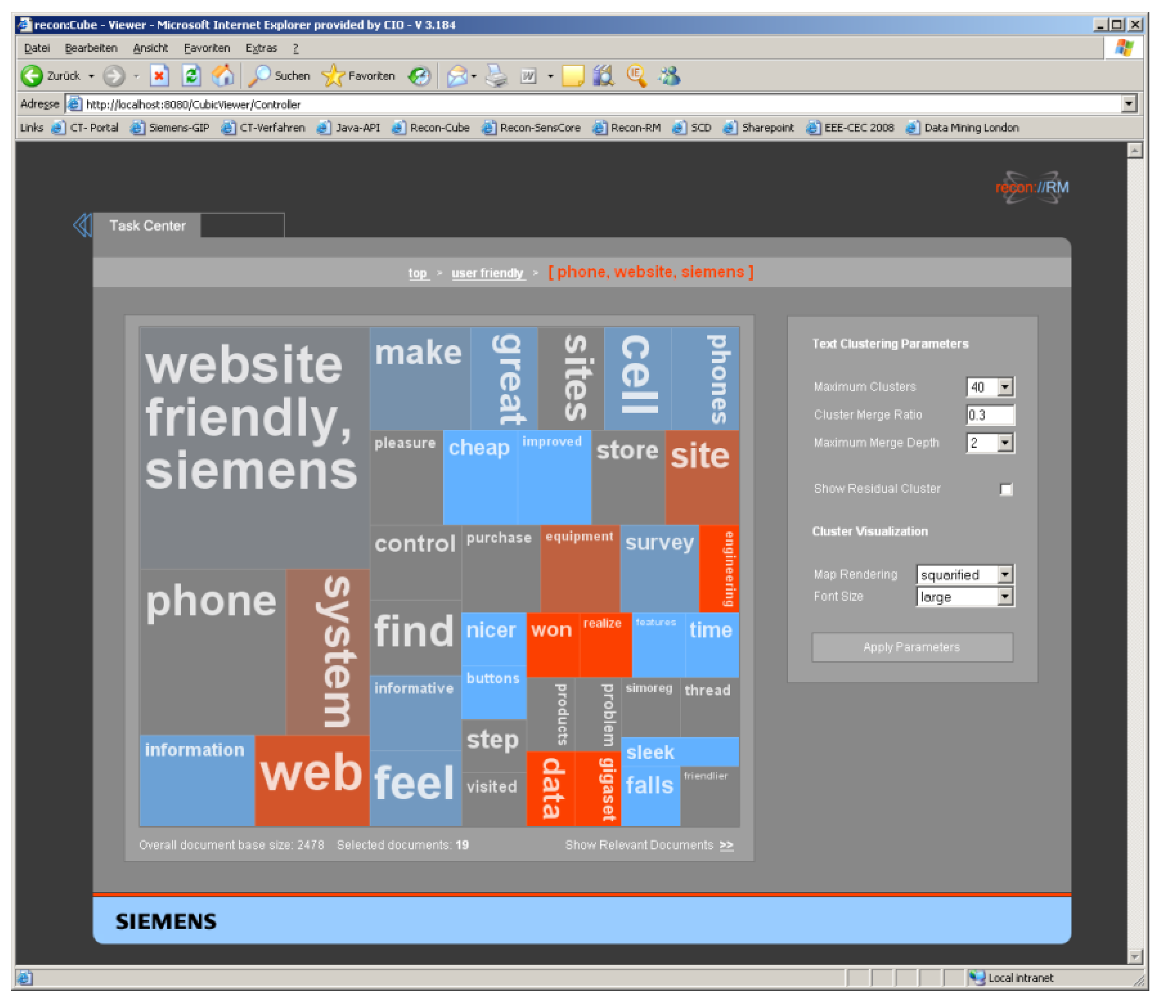Click the Windows flag logo
1162x1001 pixels.
click(x=1123, y=48)
